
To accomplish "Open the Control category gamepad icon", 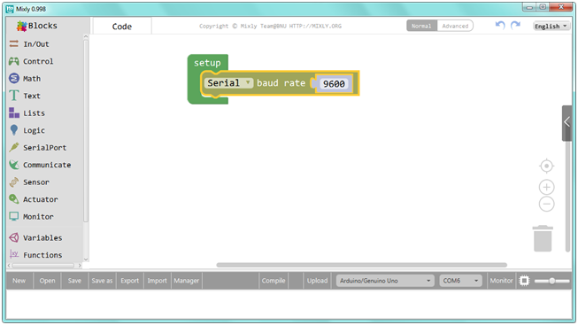I will click(x=13, y=61).
